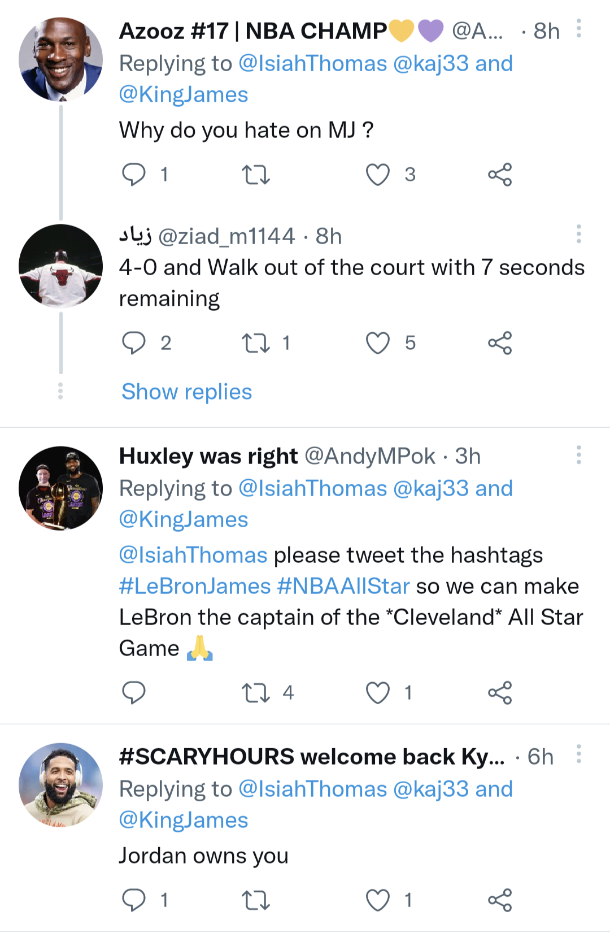Open @KingJames's profile link

coord(182,94)
